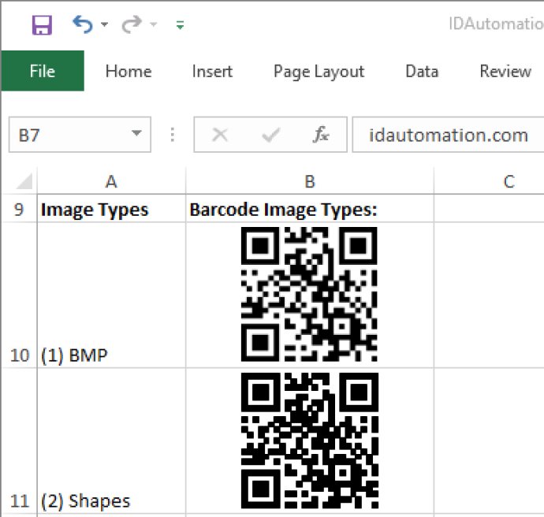Expand the Name Box dropdown arrow
The height and width of the screenshot is (517, 544).
point(136,133)
